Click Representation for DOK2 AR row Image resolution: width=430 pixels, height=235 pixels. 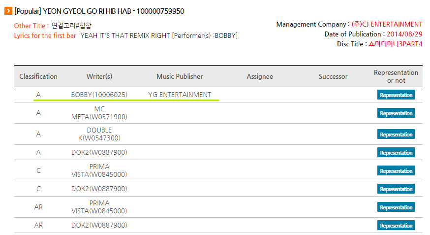396,225
